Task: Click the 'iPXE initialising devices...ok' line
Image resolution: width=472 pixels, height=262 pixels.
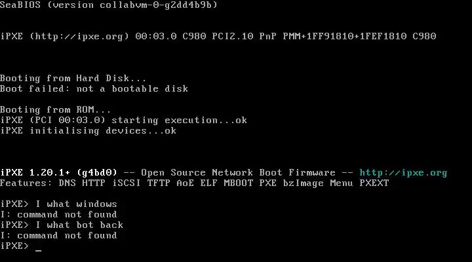Action: (x=88, y=131)
